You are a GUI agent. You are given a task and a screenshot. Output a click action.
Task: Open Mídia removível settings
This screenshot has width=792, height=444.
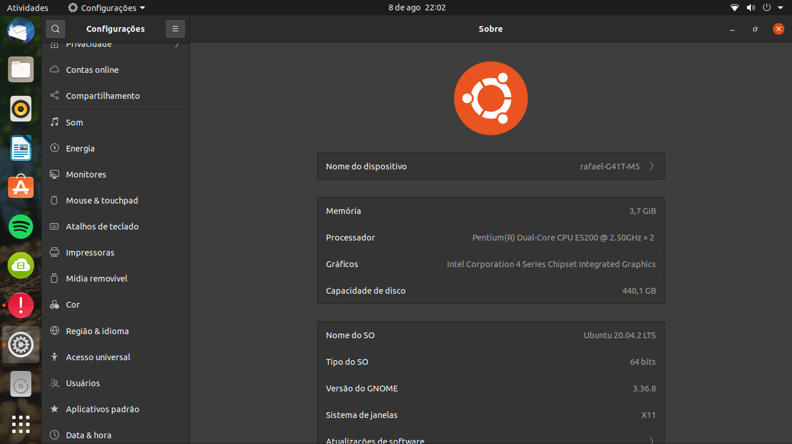click(x=115, y=278)
